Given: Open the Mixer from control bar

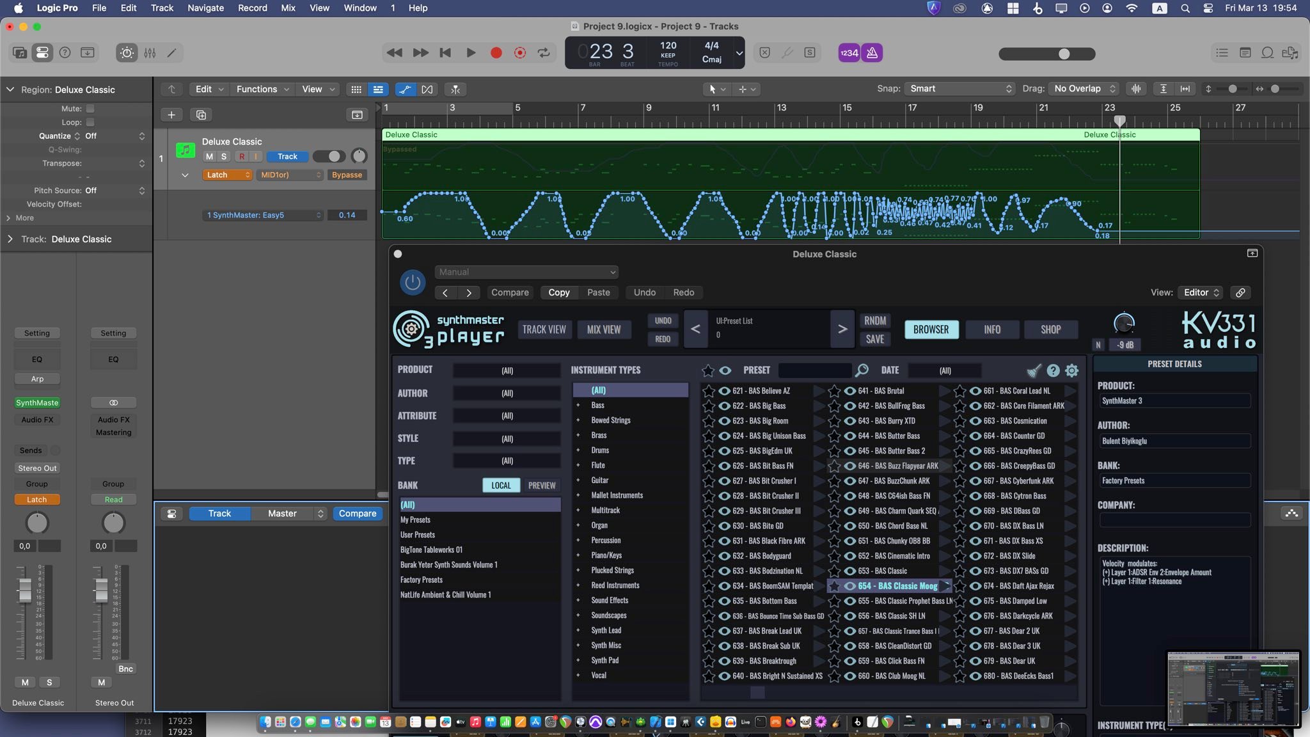Looking at the screenshot, I should point(150,53).
